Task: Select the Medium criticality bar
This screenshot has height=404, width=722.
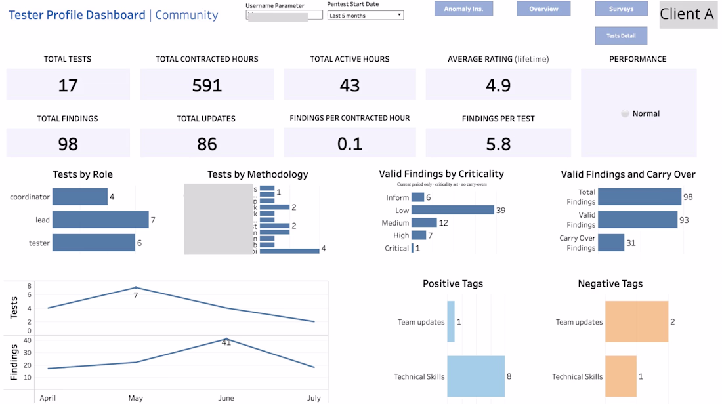Action: coord(424,223)
